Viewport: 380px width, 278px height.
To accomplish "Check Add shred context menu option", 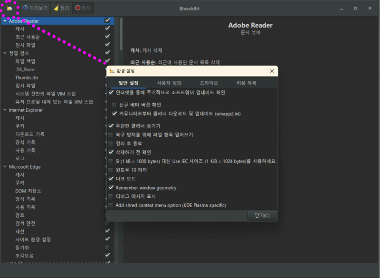I will [x=111, y=205].
